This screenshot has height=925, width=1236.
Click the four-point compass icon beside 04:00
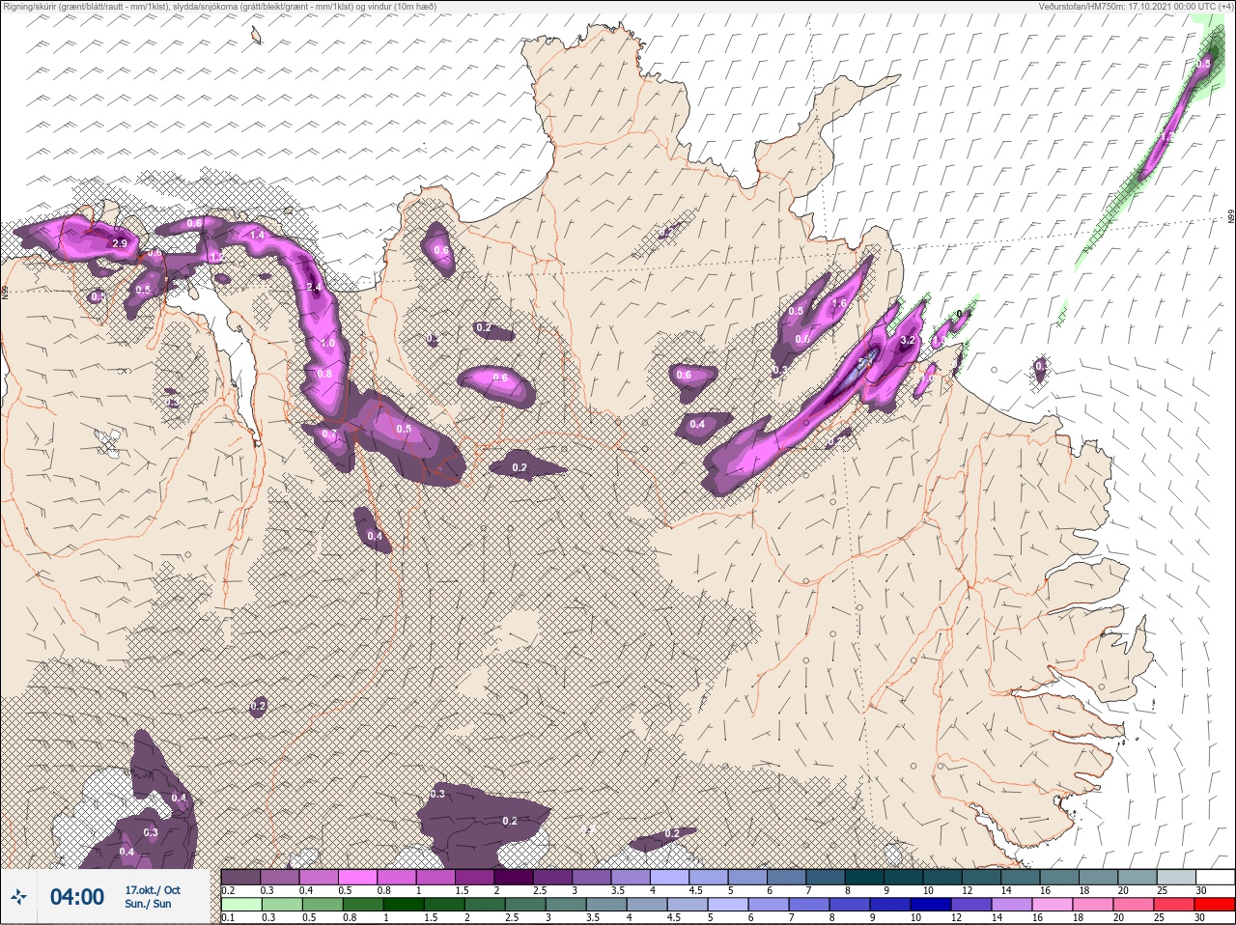click(18, 897)
